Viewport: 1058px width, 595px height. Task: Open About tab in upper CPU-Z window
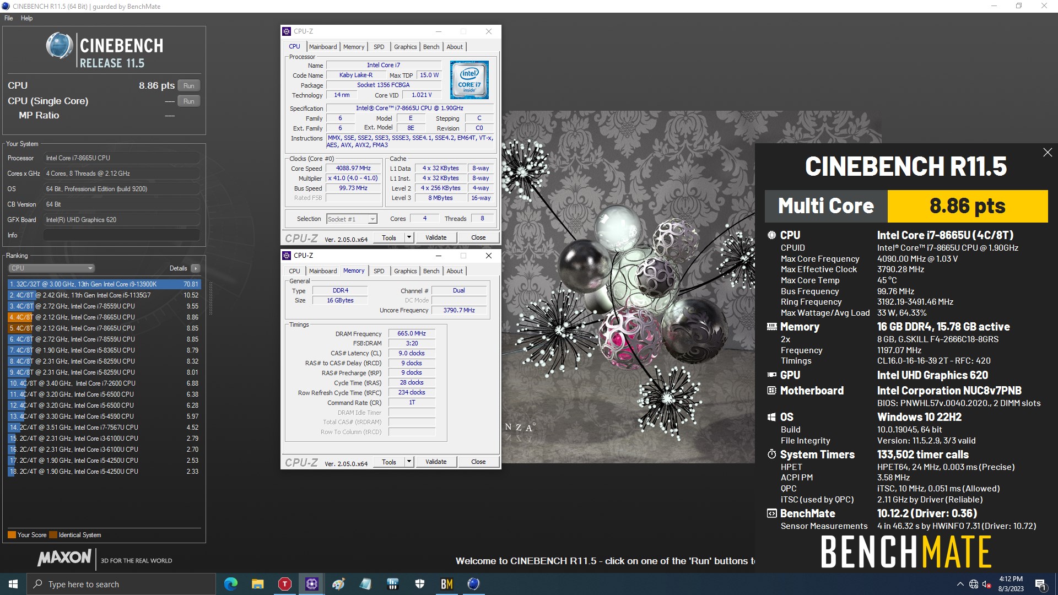(455, 47)
